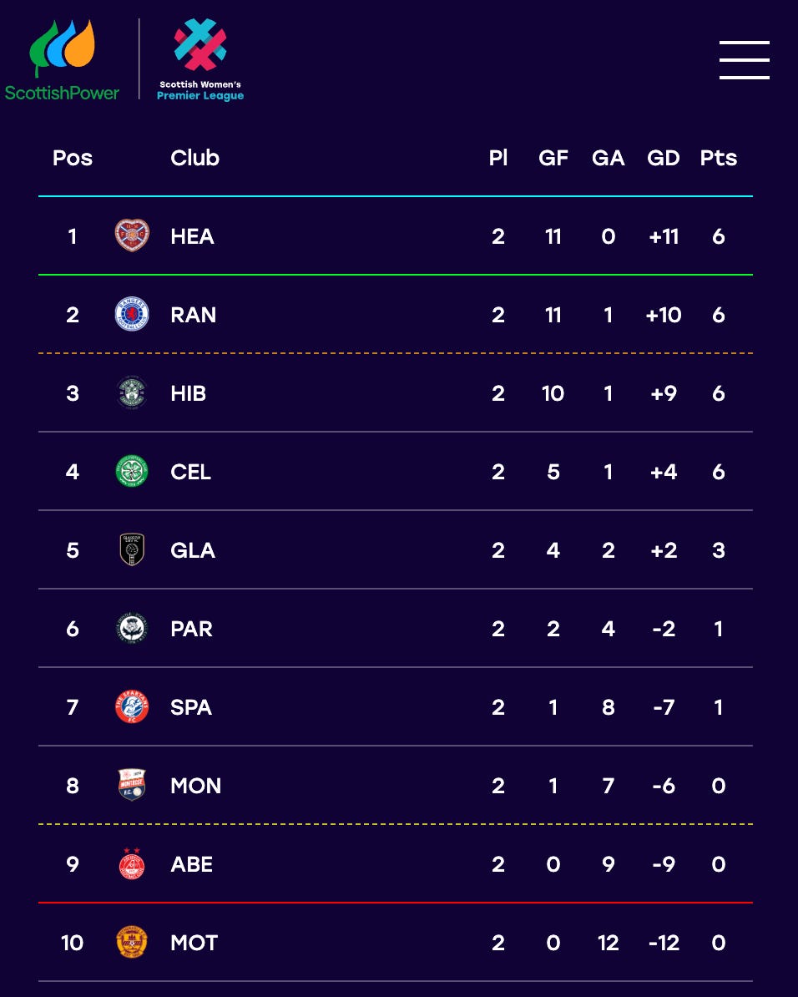Click the GD column header

(x=664, y=158)
